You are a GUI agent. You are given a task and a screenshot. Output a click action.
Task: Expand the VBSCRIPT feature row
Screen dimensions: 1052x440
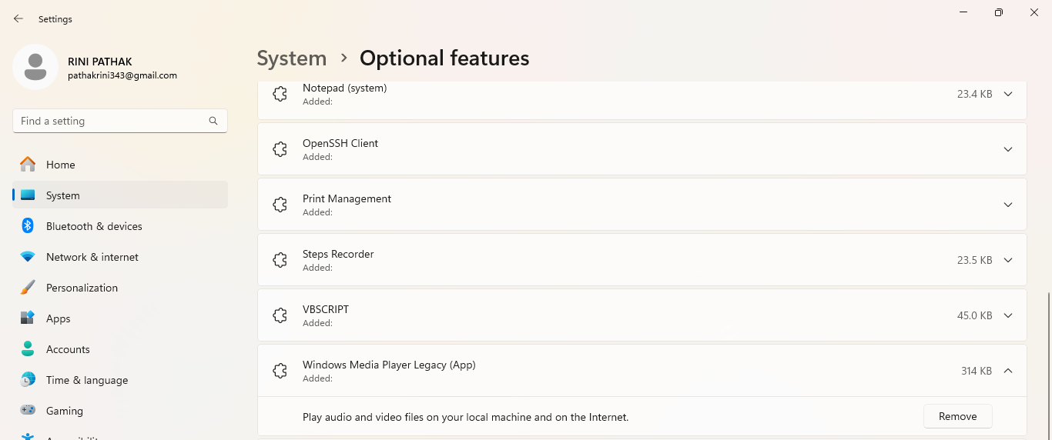(1007, 315)
